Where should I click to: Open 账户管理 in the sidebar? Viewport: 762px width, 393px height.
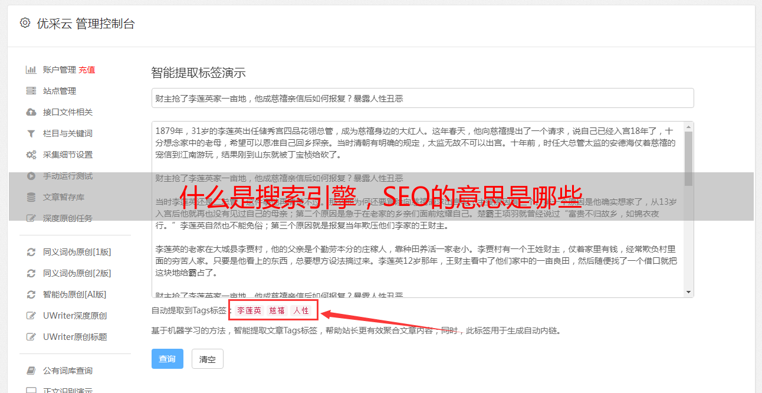tap(59, 70)
